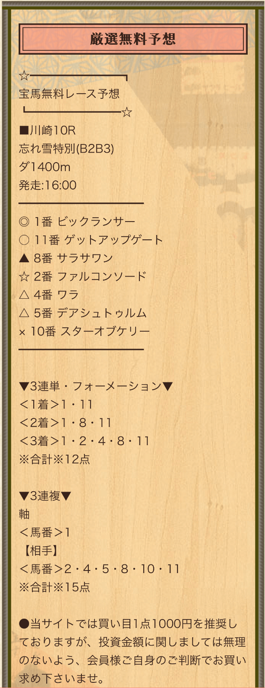Click the ▼3連複▼ section heading
The height and width of the screenshot is (688, 265).
point(45,496)
